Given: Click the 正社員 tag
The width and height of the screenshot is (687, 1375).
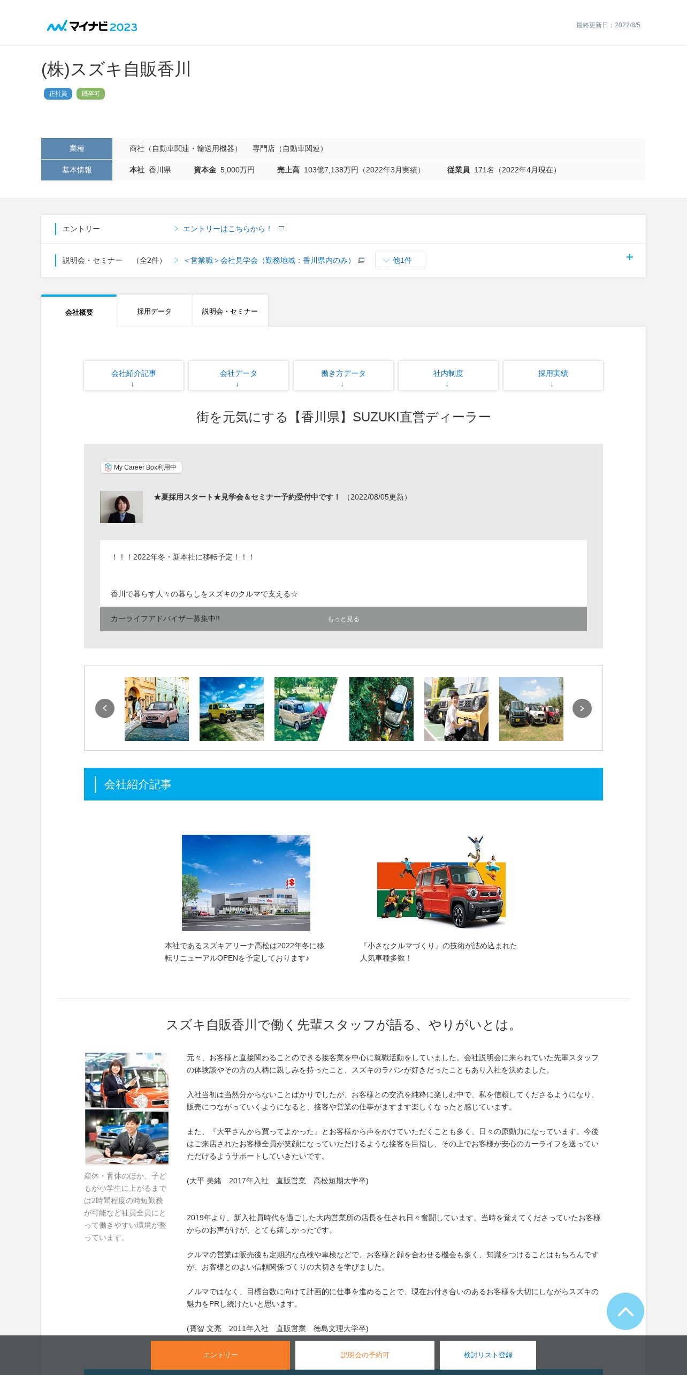Looking at the screenshot, I should [x=58, y=94].
